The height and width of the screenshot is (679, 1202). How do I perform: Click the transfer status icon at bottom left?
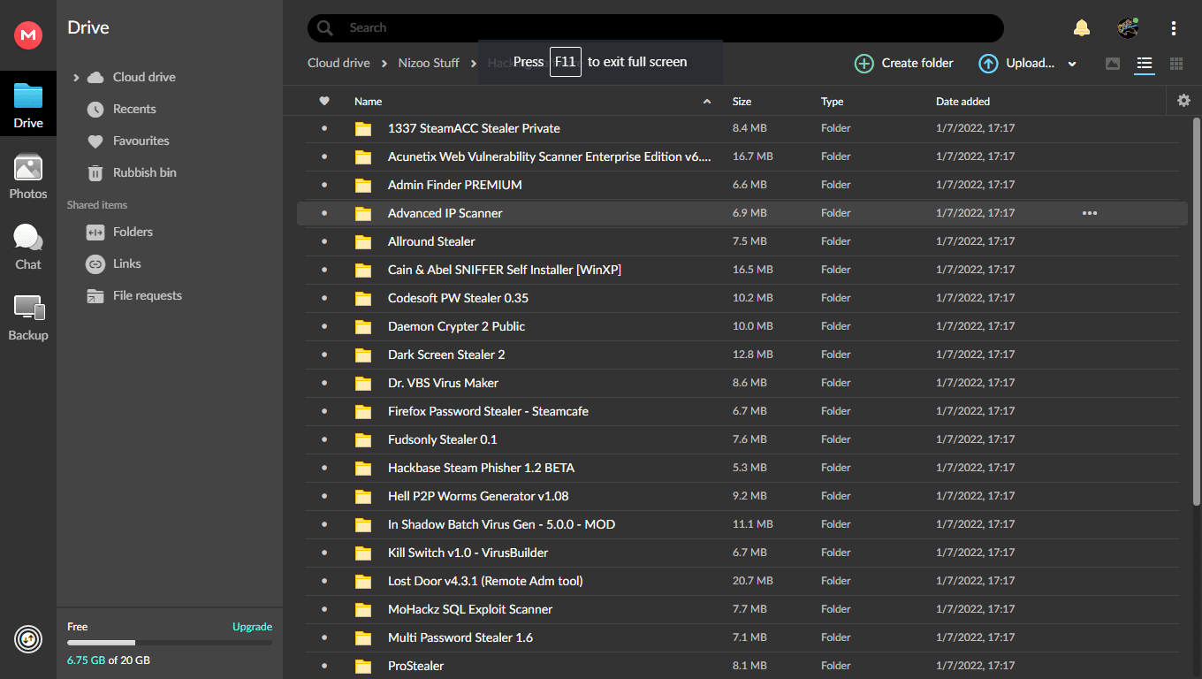[x=28, y=639]
